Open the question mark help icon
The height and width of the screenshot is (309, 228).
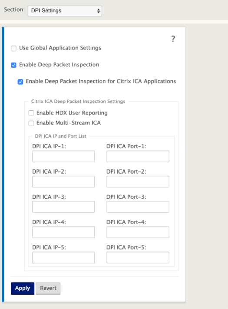[173, 39]
